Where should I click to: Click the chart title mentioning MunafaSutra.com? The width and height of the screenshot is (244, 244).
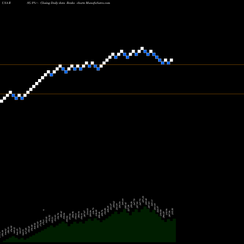[56, 3]
